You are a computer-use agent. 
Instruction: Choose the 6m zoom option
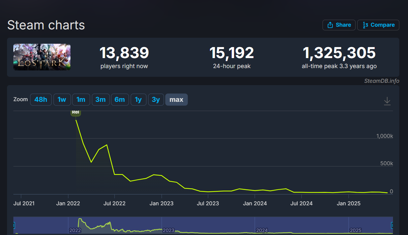coord(120,99)
